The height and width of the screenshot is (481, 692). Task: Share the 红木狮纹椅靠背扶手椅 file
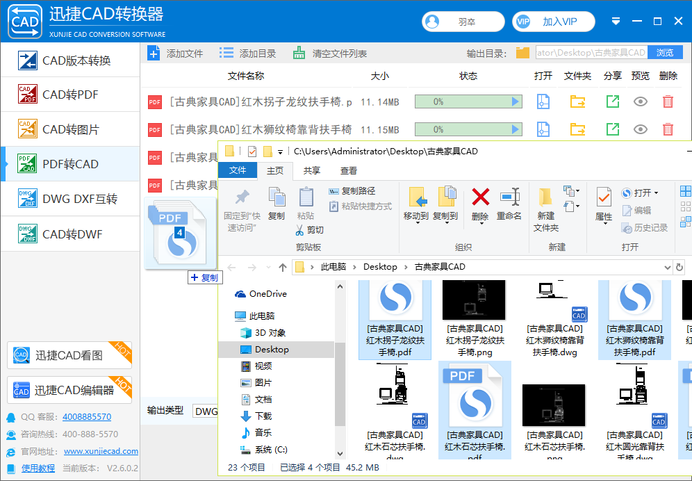pyautogui.click(x=613, y=129)
